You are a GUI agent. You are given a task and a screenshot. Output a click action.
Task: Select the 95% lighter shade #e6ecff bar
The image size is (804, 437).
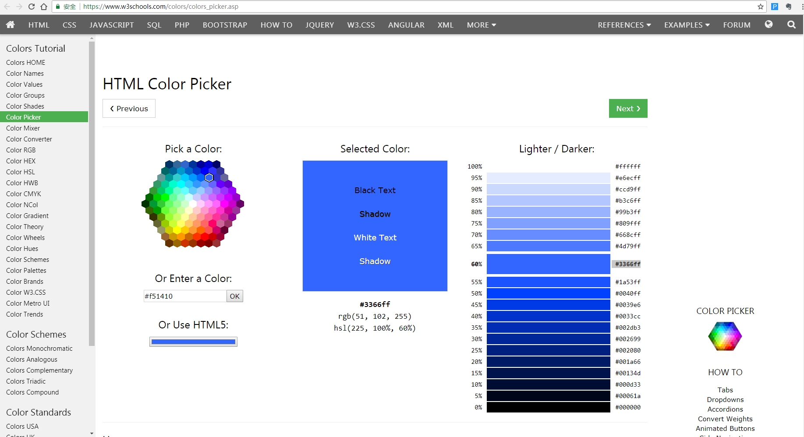(x=548, y=178)
